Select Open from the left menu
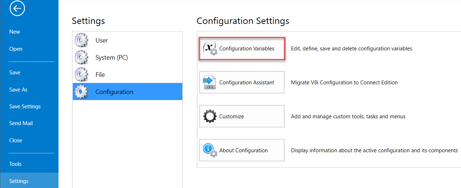 pos(16,49)
